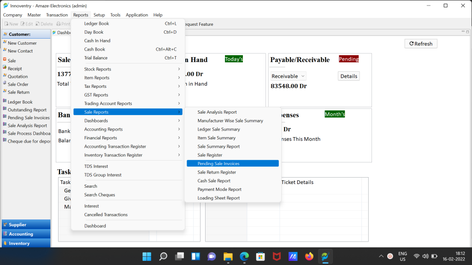
Task: Open Receipt in Customer sidebar
Action: click(15, 69)
